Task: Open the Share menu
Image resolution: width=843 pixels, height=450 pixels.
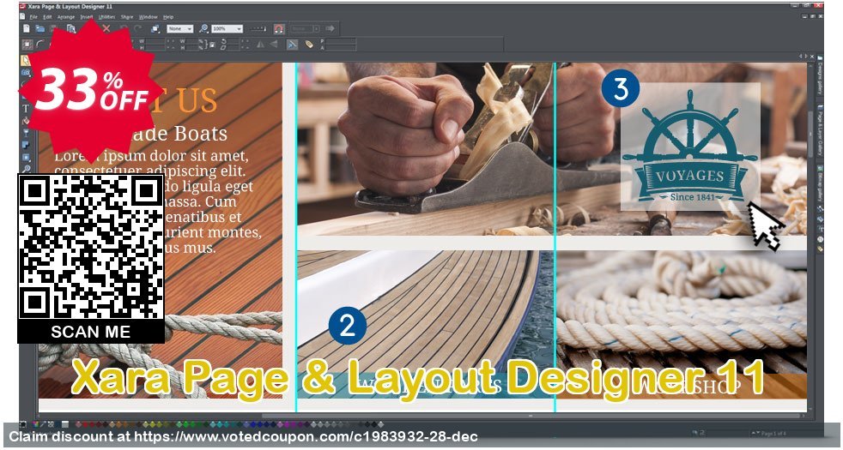Action: click(x=127, y=17)
